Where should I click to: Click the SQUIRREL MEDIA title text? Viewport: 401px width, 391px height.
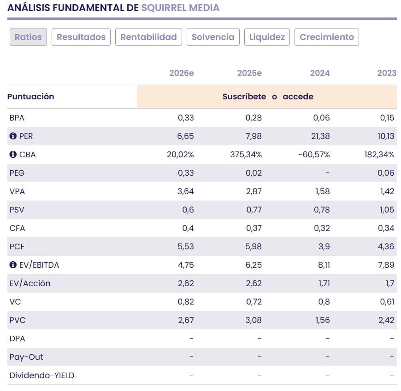click(x=180, y=8)
